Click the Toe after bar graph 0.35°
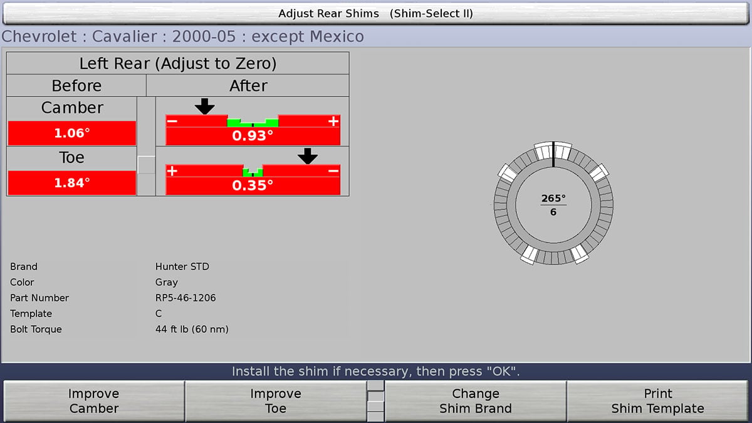Image resolution: width=752 pixels, height=423 pixels. click(x=253, y=180)
